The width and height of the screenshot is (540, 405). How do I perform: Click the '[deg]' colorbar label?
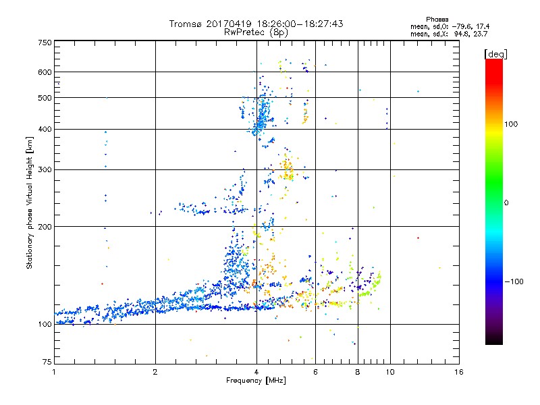click(x=495, y=54)
